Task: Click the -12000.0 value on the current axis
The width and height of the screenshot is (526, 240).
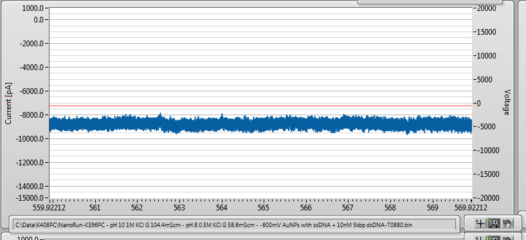Action: point(30,162)
